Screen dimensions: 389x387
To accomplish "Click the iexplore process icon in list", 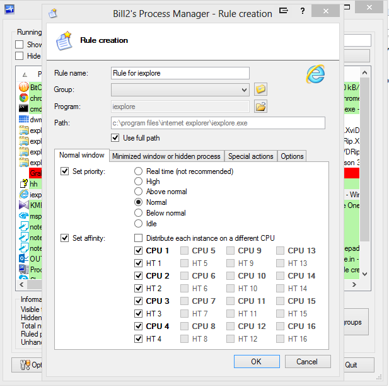I will [x=23, y=194].
